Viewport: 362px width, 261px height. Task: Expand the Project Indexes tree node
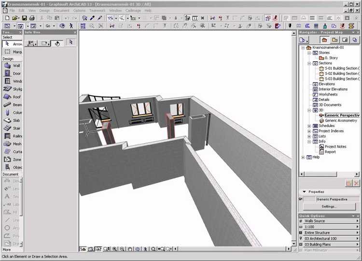pyautogui.click(x=309, y=131)
